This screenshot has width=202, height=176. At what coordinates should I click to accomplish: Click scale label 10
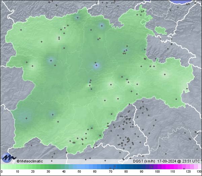click(x=18, y=172)
